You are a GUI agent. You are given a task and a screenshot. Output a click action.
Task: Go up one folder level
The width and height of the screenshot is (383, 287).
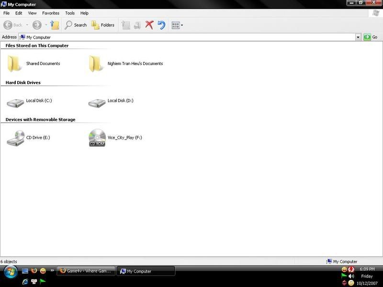[55, 25]
